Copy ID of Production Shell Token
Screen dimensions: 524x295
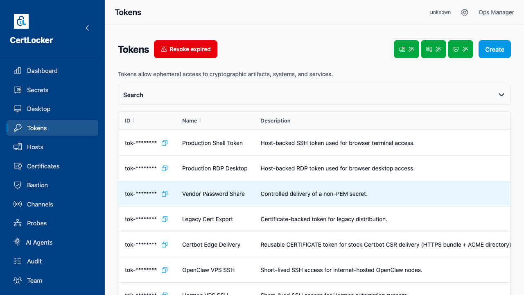click(165, 143)
